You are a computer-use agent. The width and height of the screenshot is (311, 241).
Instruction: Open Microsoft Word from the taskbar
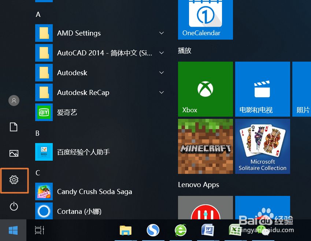[x=208, y=230]
